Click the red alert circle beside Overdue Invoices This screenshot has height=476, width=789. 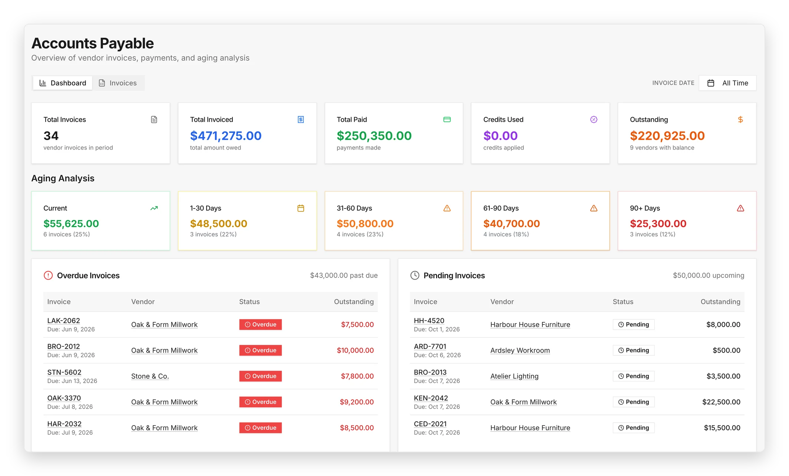[x=48, y=275]
